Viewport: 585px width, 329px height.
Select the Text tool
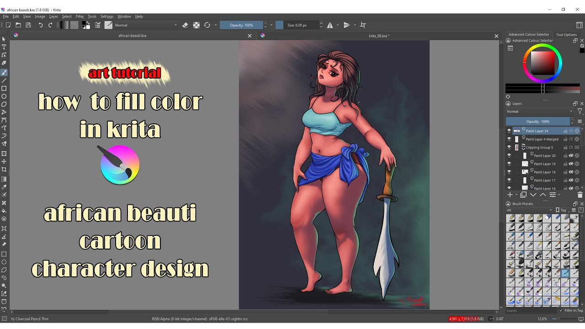4,47
